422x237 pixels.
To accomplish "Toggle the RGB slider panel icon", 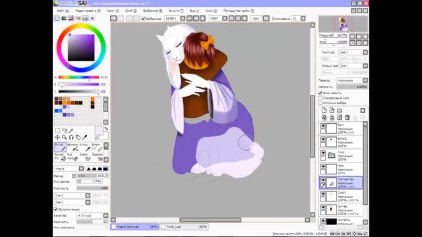I will coord(64,18).
